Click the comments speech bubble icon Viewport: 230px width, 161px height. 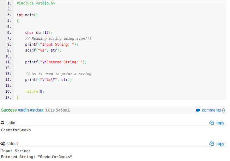[198, 110]
